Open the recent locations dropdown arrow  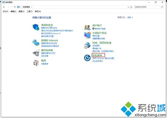click(12, 7)
